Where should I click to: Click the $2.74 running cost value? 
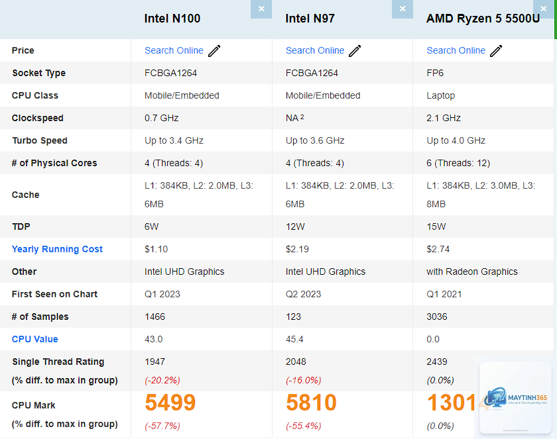(x=438, y=249)
